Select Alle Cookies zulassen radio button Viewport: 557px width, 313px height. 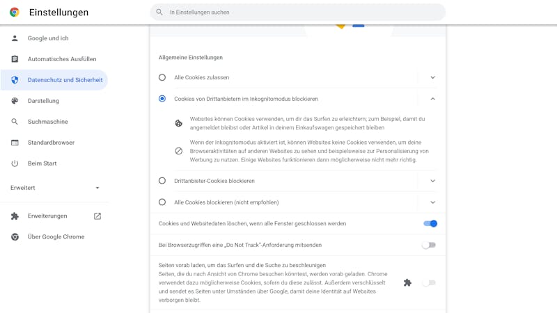click(x=162, y=77)
